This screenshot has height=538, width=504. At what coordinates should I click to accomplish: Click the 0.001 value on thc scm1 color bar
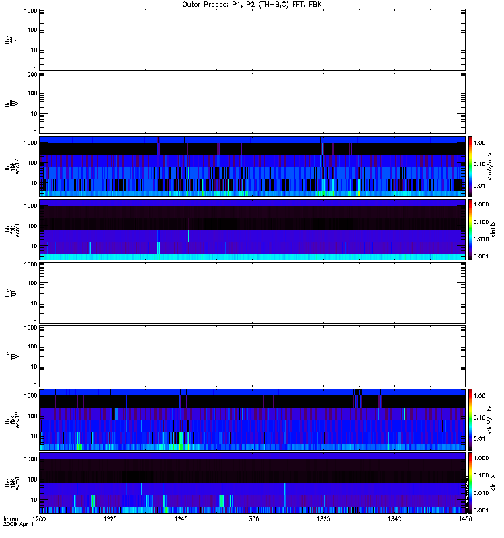point(480,510)
